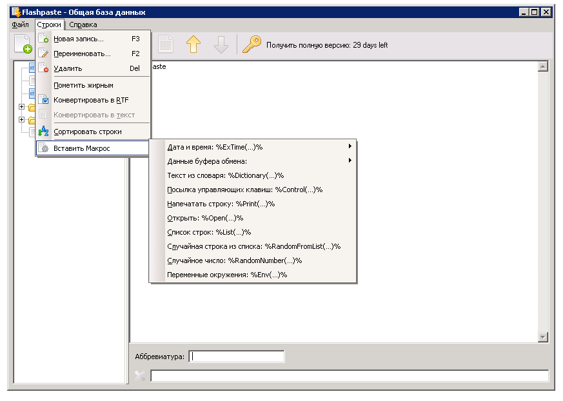Open the Данные буфера обмена submenu arrow

[350, 161]
